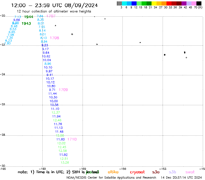
Task: Click the wave height value '10.10'
Action: coord(48,68)
